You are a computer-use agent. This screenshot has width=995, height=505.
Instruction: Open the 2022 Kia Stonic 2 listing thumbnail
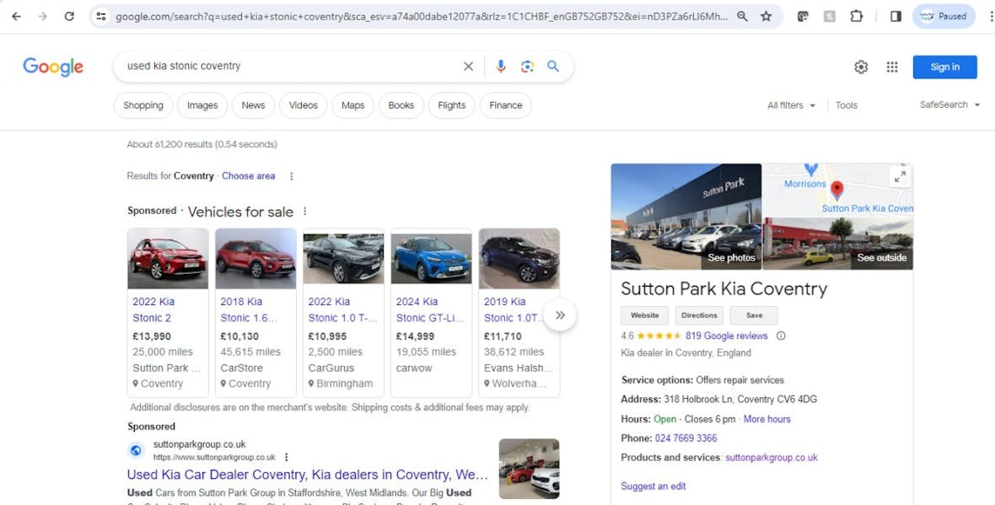[168, 258]
